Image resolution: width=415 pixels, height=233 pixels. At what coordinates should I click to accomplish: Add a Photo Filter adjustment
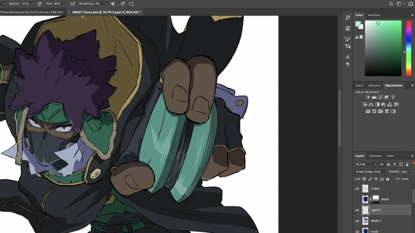click(383, 104)
